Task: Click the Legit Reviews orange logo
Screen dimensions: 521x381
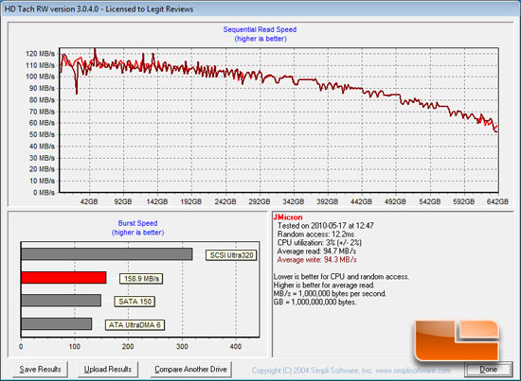Action: tap(458, 340)
